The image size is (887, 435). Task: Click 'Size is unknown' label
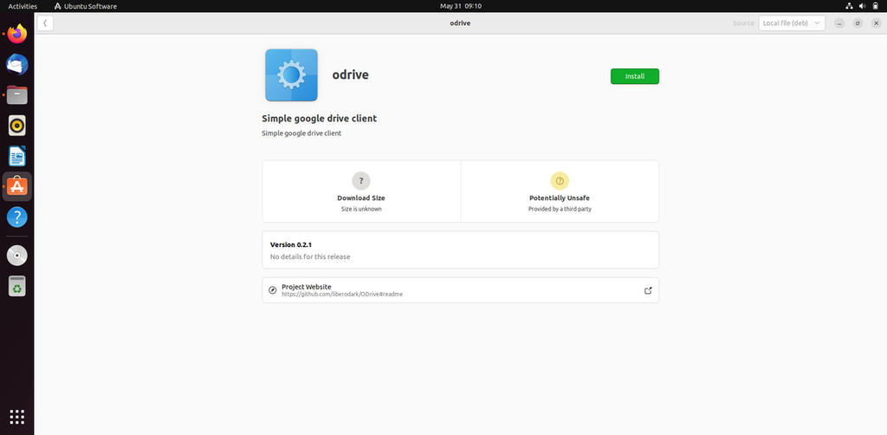pos(361,209)
